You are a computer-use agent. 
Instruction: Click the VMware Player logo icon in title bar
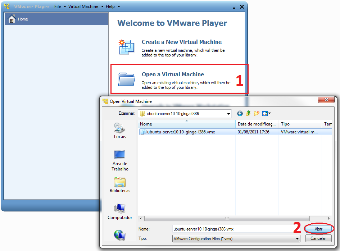[7, 6]
